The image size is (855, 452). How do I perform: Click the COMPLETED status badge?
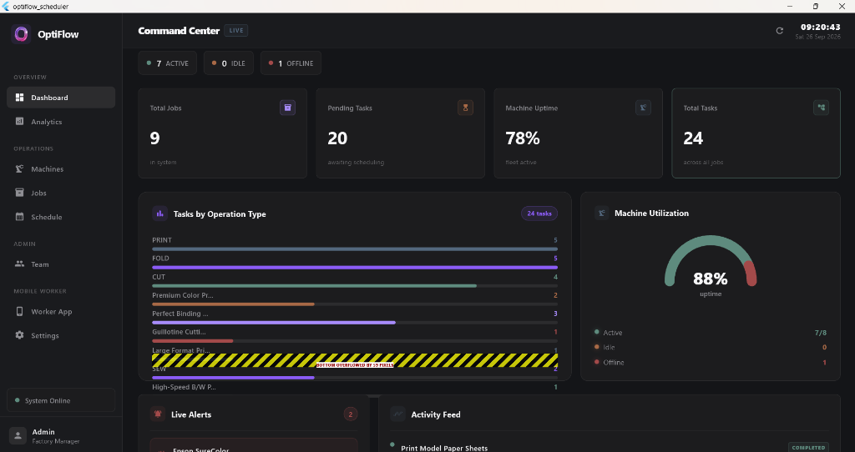(808, 448)
